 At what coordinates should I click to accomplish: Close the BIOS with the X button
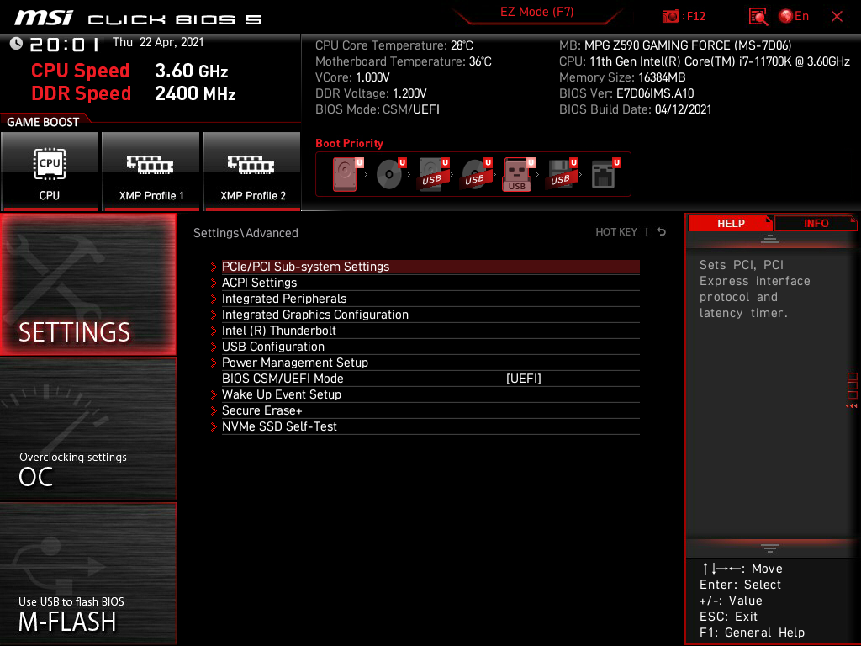pyautogui.click(x=837, y=17)
